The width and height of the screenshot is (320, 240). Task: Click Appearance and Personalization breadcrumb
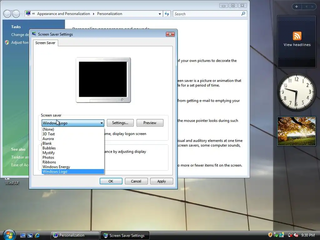click(63, 14)
